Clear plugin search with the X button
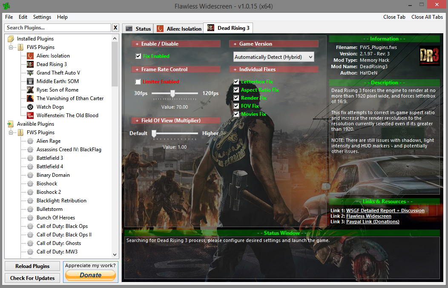Viewport: 448px width, 288px height. [115, 28]
